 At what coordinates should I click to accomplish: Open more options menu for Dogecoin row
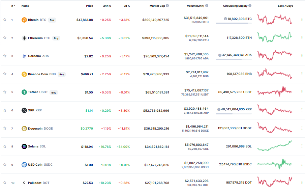[302, 128]
